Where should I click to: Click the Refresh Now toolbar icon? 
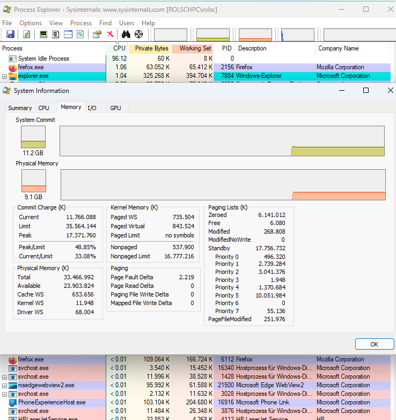coord(26,34)
